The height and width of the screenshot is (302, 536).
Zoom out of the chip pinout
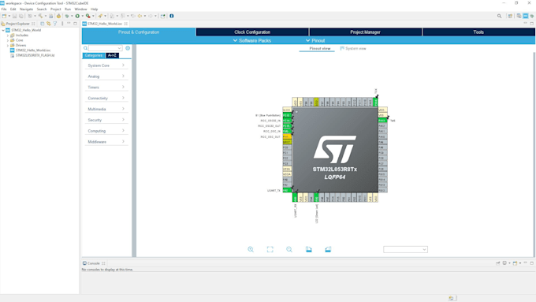289,249
